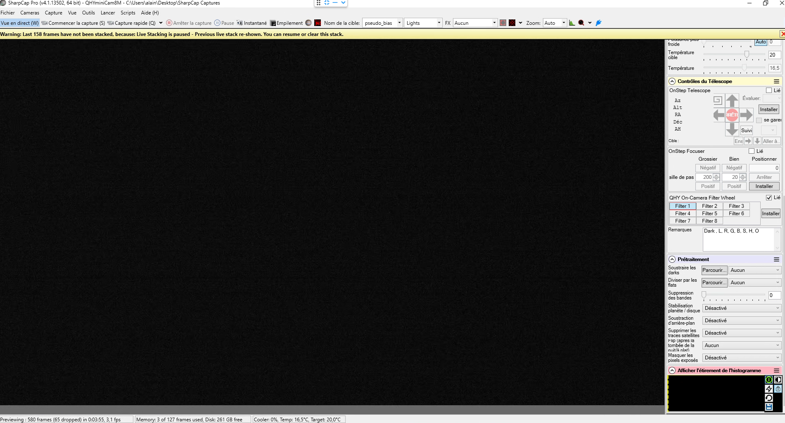Click the Vue en direct (W) button
785x423 pixels.
coord(20,23)
